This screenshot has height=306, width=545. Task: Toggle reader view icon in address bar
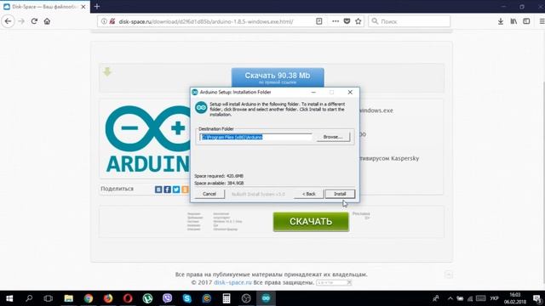[x=319, y=21]
